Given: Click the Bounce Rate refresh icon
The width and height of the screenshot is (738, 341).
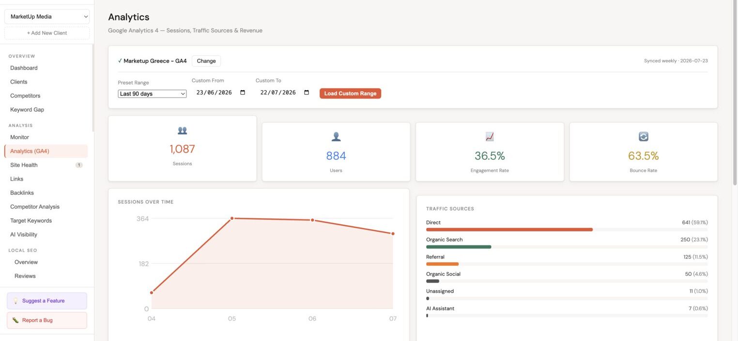Looking at the screenshot, I should (x=643, y=137).
